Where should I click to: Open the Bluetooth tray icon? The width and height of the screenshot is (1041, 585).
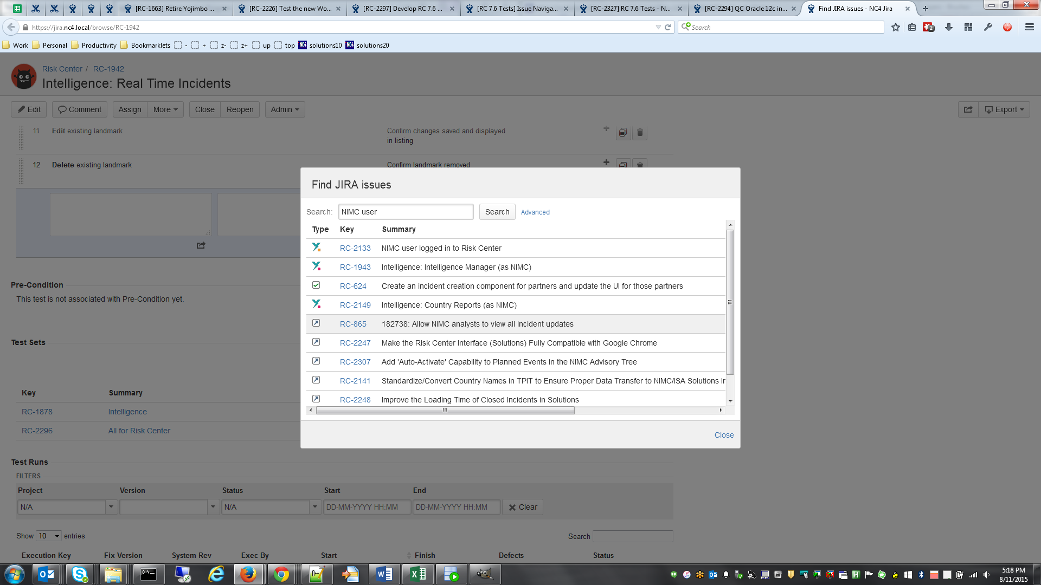922,574
